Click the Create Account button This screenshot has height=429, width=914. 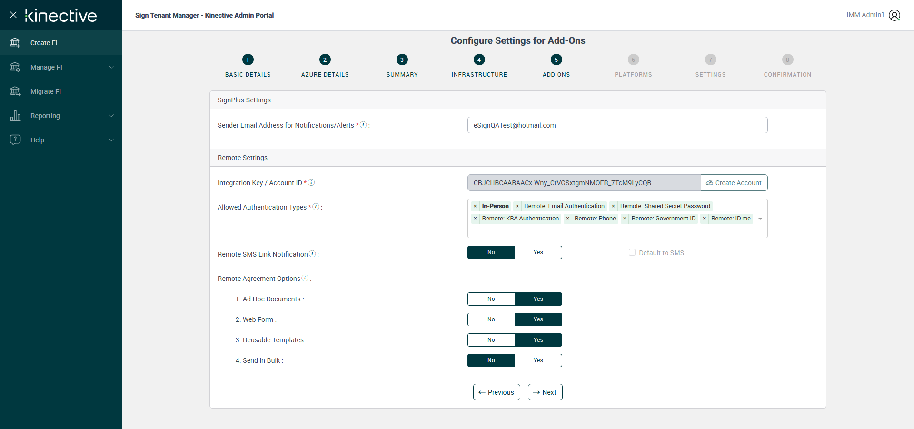(x=734, y=183)
